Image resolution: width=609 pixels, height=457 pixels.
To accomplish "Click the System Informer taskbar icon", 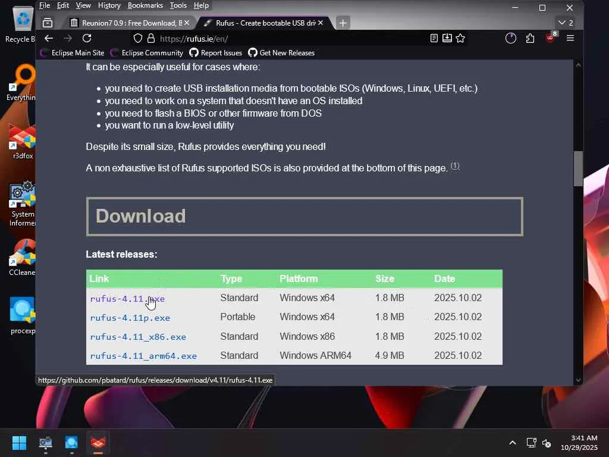I will 45,443.
